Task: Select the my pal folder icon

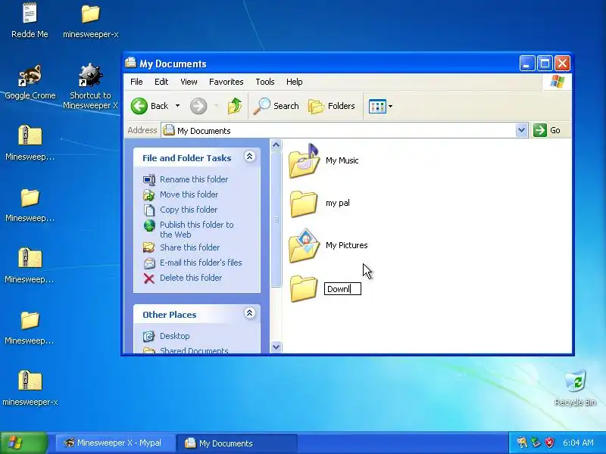Action: coord(304,203)
